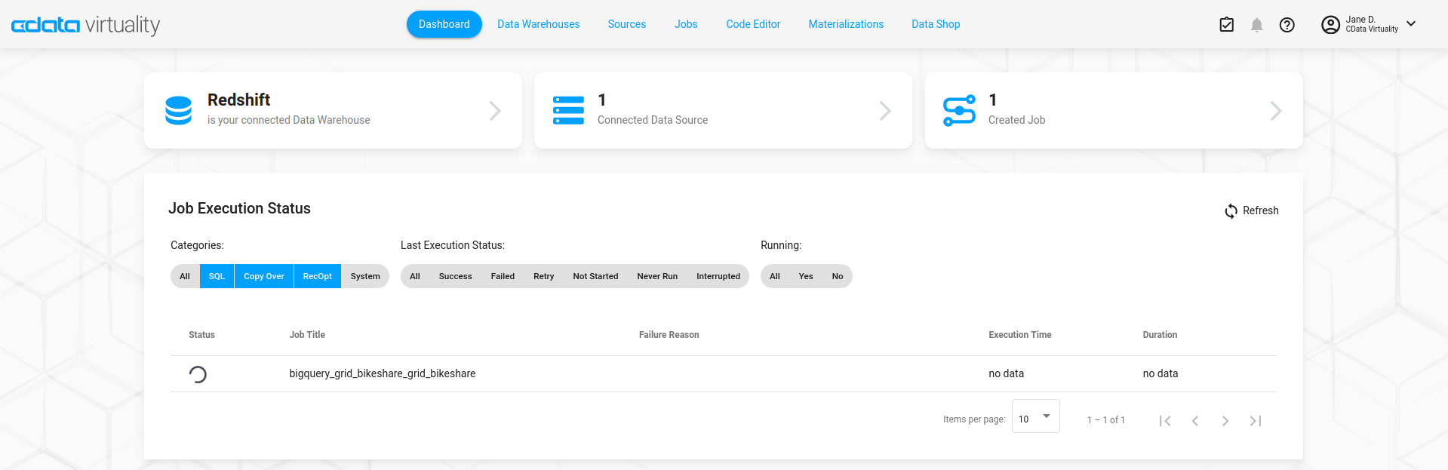
Task: Go to the last page of results
Action: 1256,421
